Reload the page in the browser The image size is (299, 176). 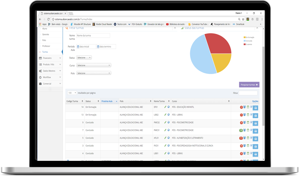click(x=48, y=19)
